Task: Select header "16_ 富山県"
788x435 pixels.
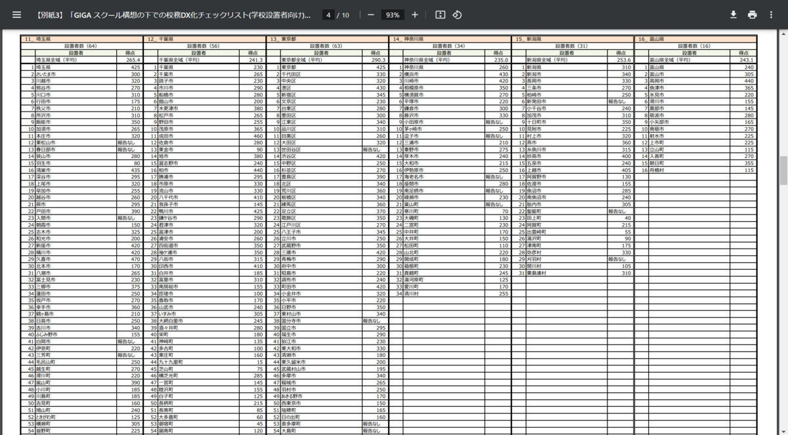Action: (651, 39)
